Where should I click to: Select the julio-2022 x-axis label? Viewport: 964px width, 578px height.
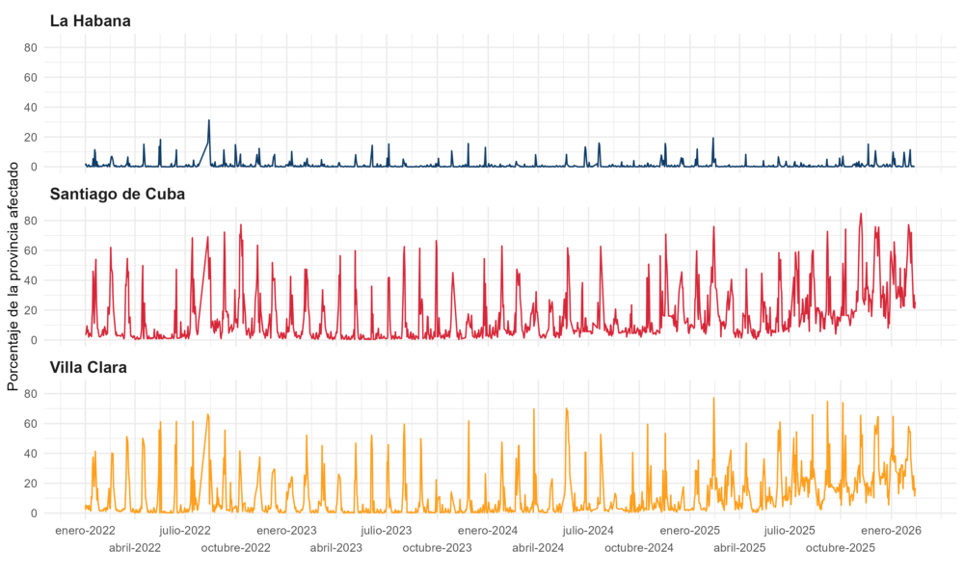tap(185, 530)
